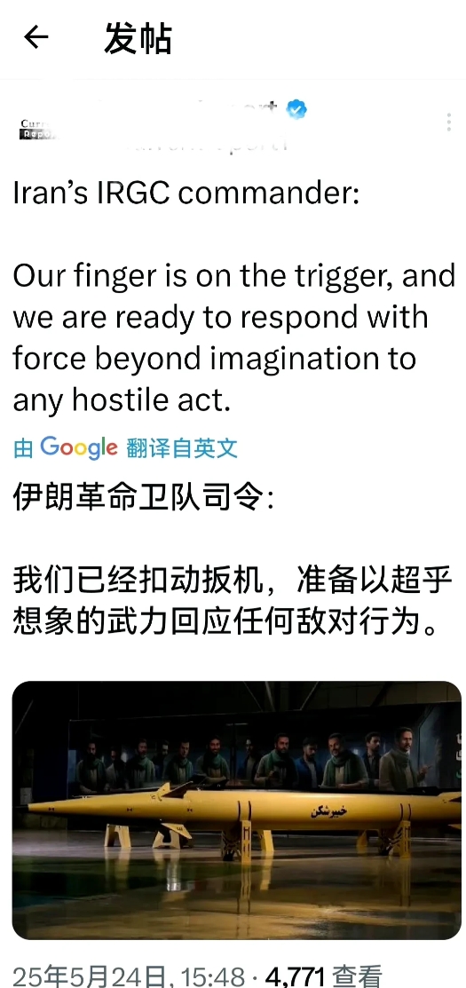Tap the 由 character before Google
This screenshot has width=466, height=988.
(24, 448)
